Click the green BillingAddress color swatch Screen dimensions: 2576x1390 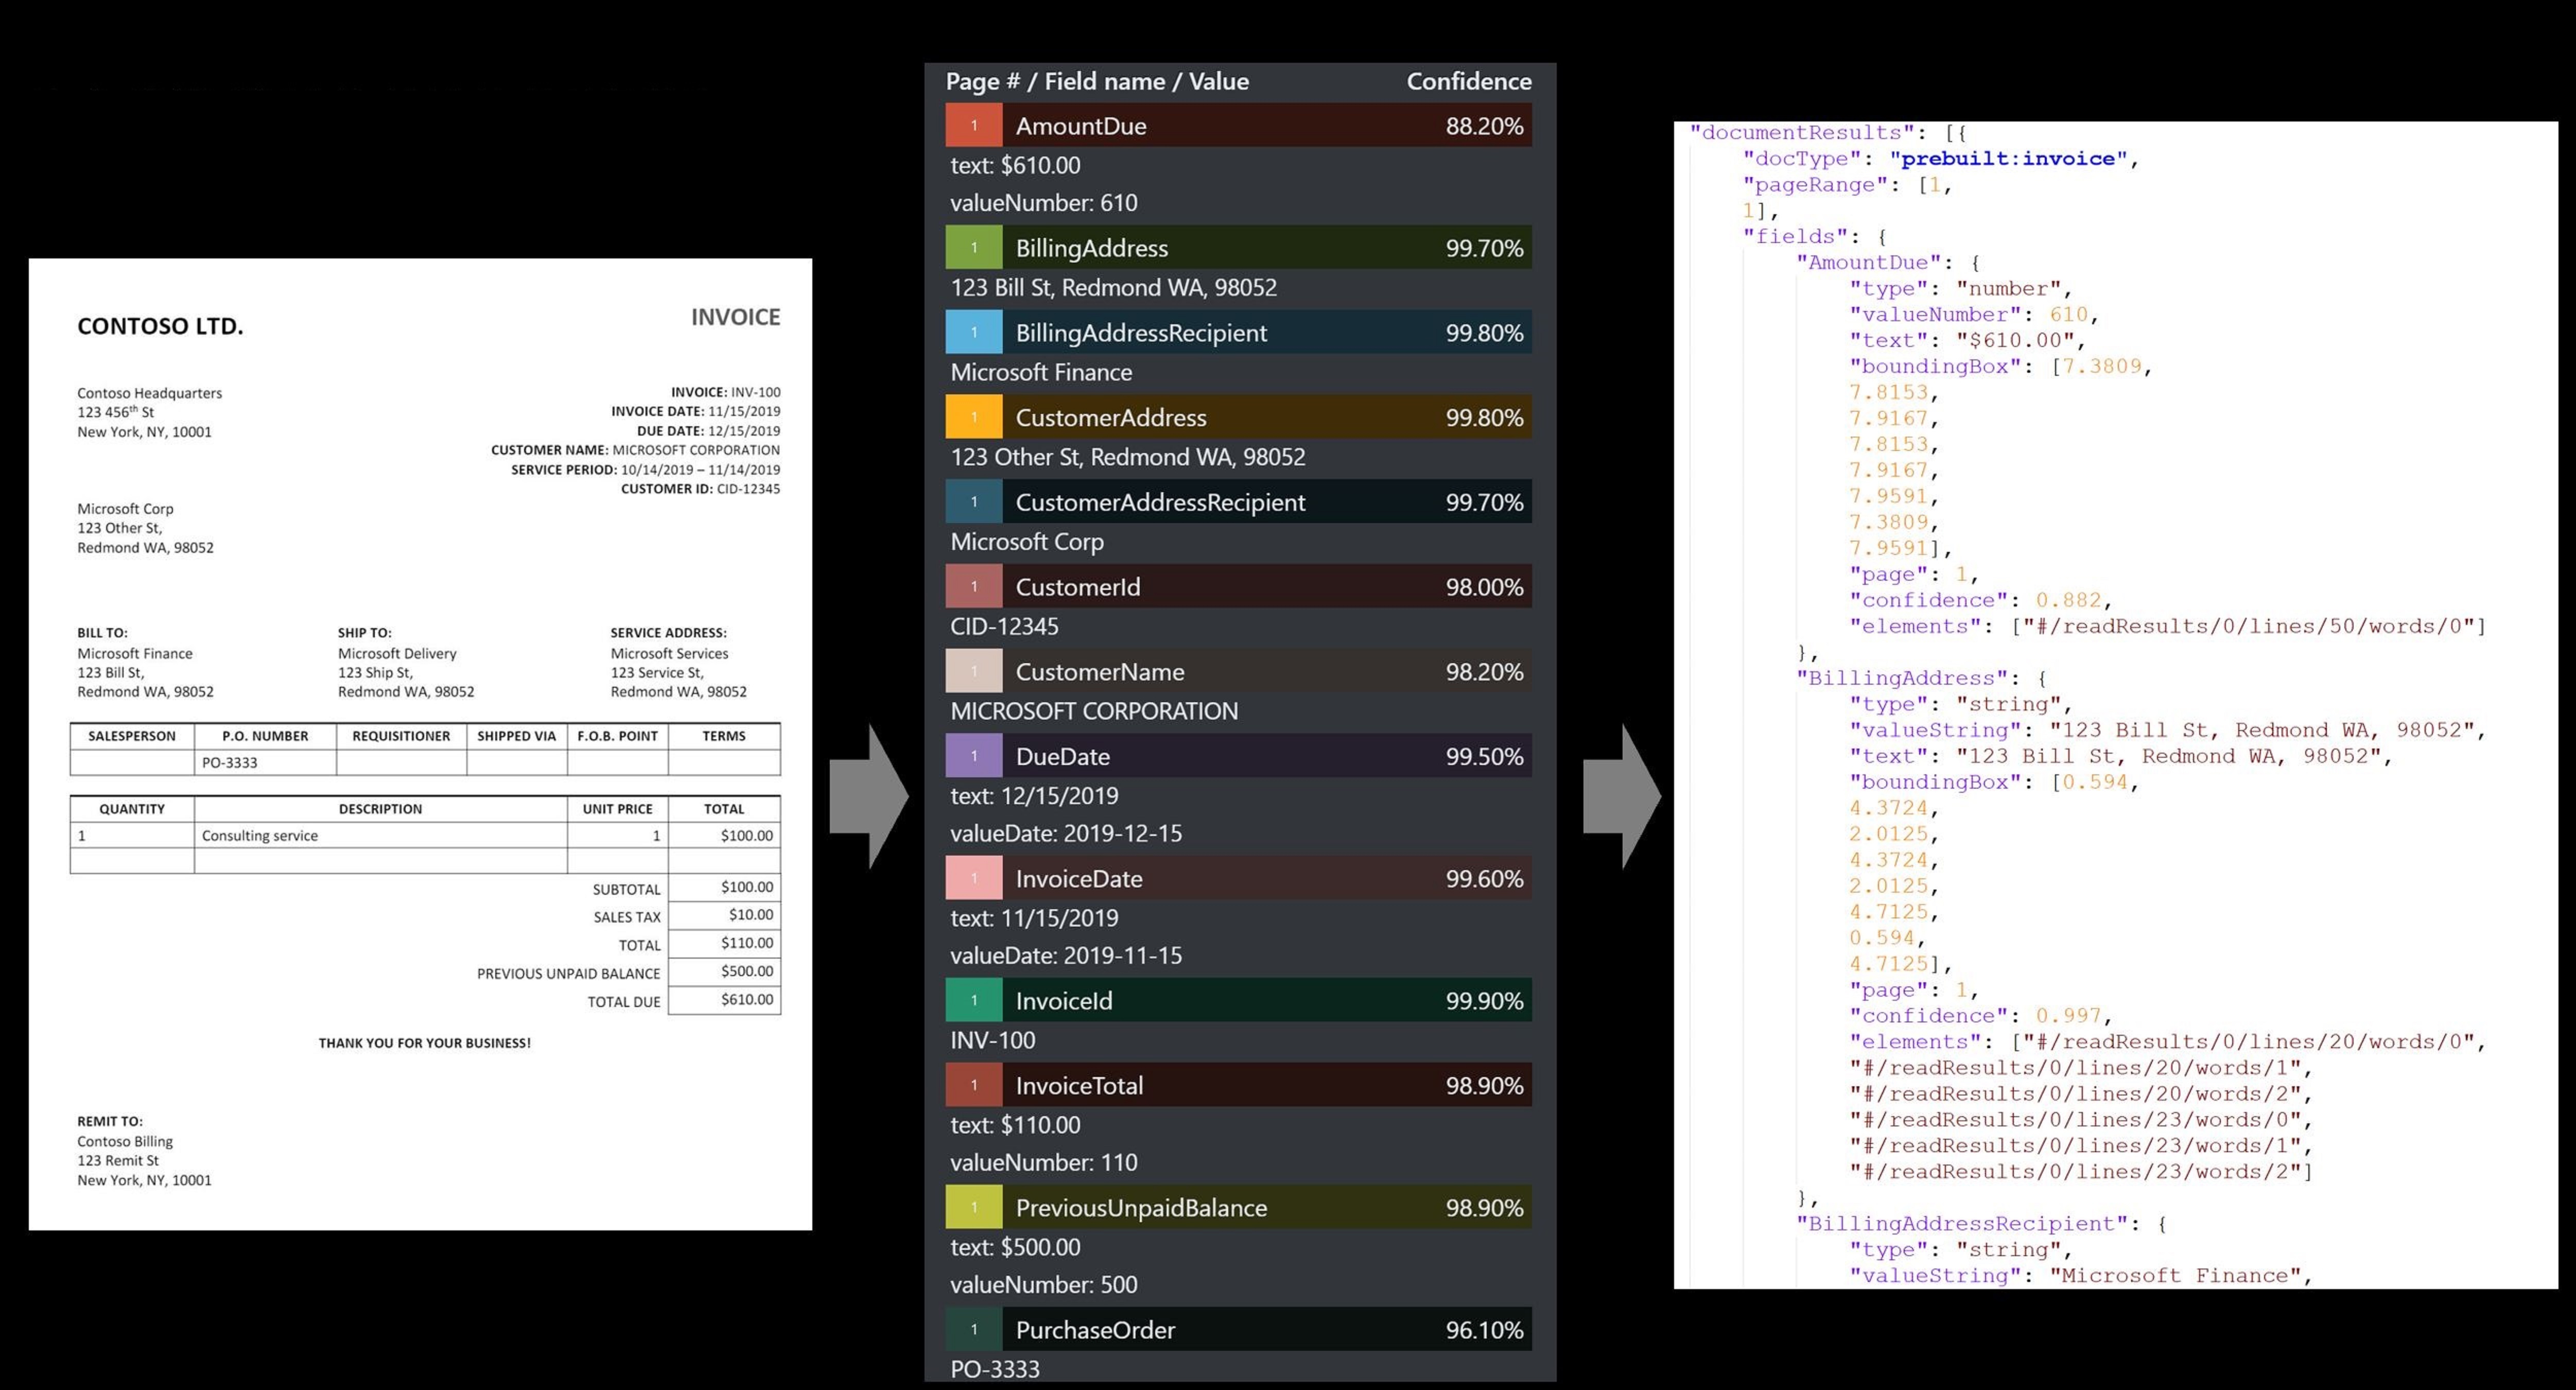tap(973, 248)
